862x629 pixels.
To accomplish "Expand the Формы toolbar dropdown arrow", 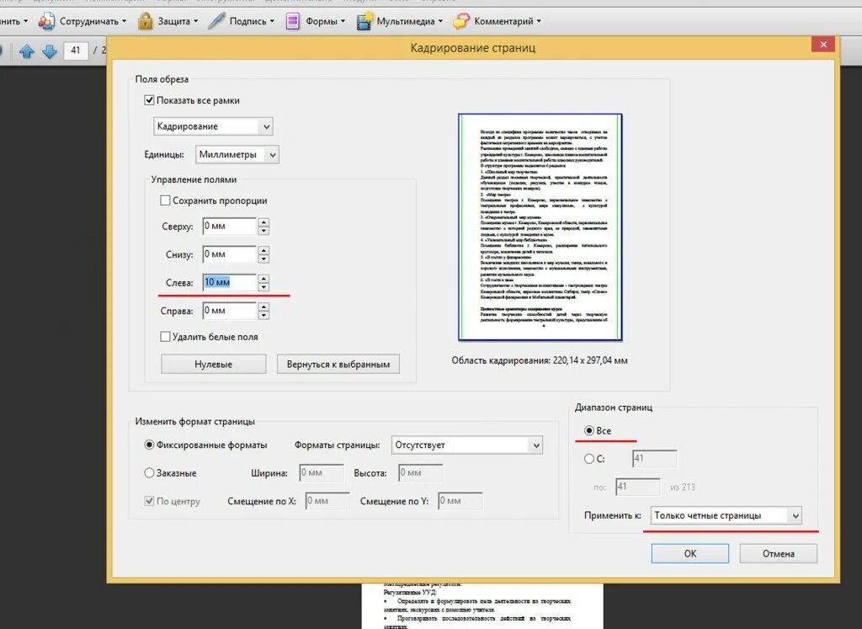I will coord(343,21).
